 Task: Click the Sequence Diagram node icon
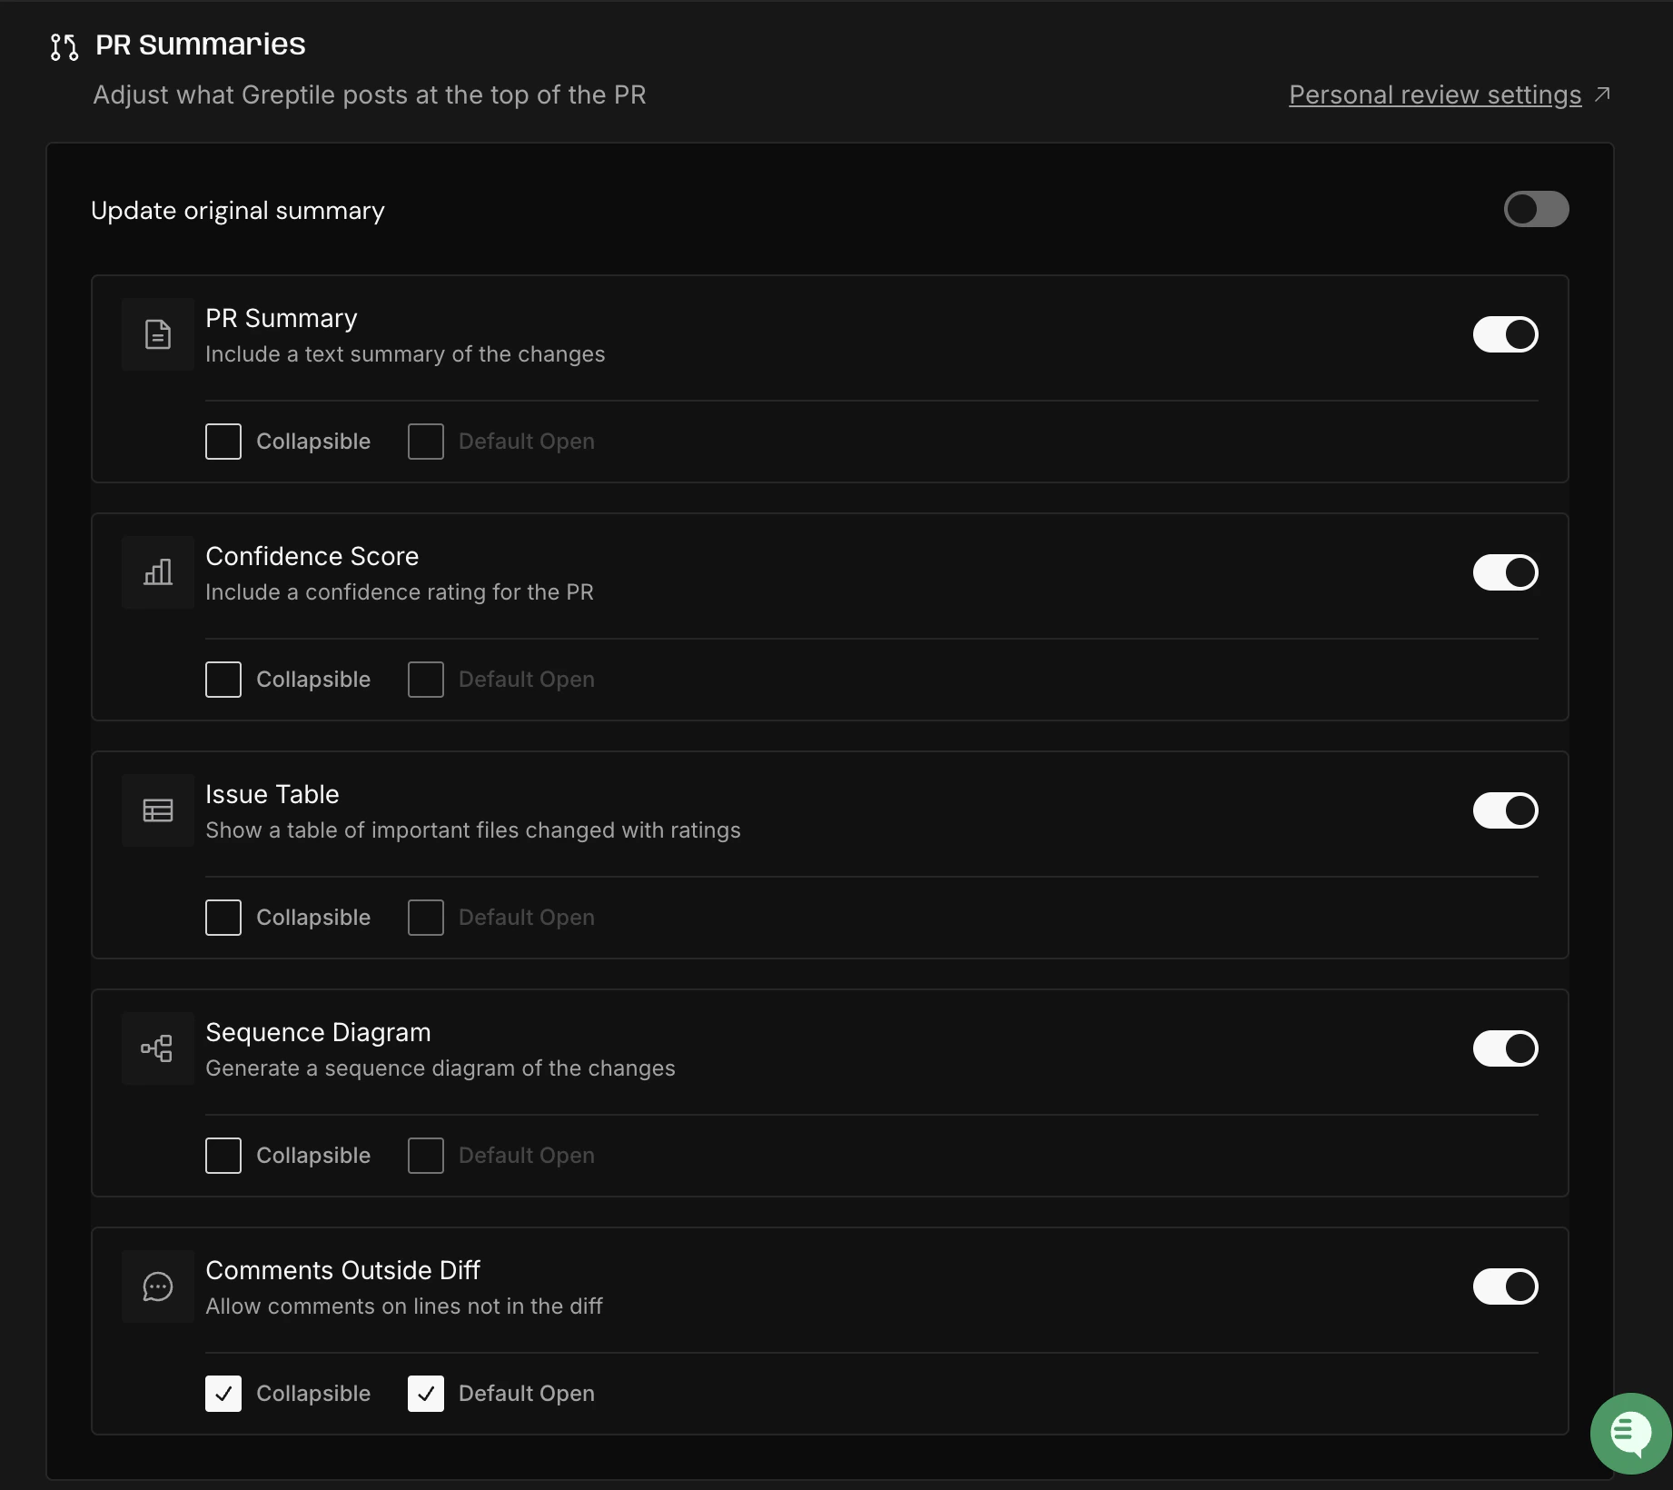click(x=157, y=1048)
